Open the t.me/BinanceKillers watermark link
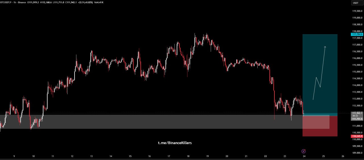This screenshot has height=160, width=364. point(175,143)
